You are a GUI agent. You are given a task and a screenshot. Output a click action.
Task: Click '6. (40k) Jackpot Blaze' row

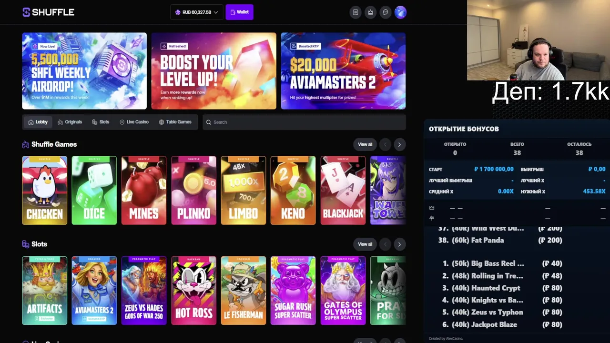pos(502,325)
